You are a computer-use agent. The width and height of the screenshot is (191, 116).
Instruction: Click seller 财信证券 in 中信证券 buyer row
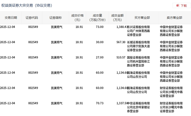coord(171,107)
